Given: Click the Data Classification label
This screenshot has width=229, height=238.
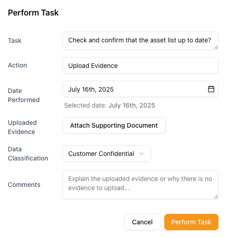Looking at the screenshot, I should coord(28,154).
